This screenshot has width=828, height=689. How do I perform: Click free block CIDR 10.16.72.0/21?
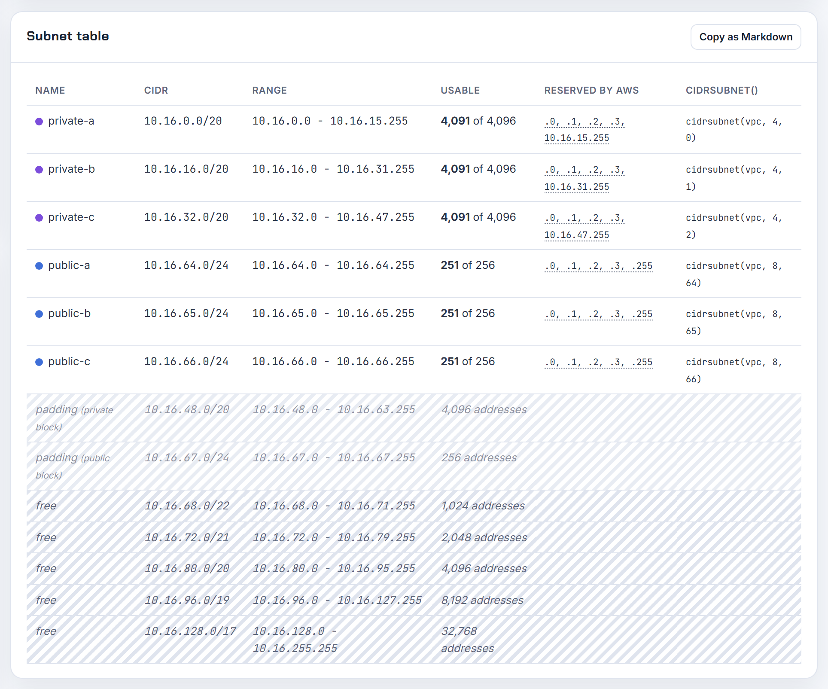[187, 538]
